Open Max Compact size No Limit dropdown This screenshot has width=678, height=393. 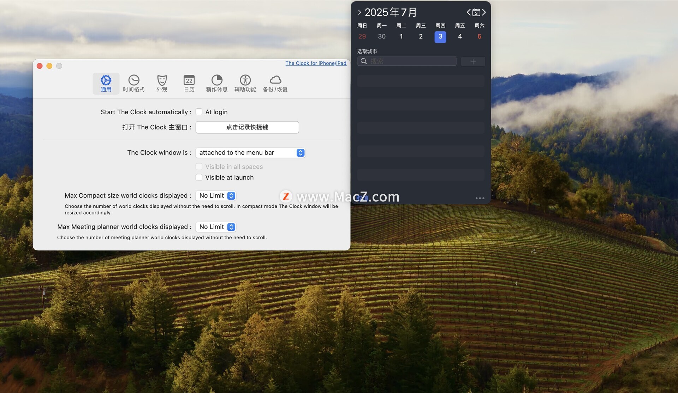pos(216,195)
